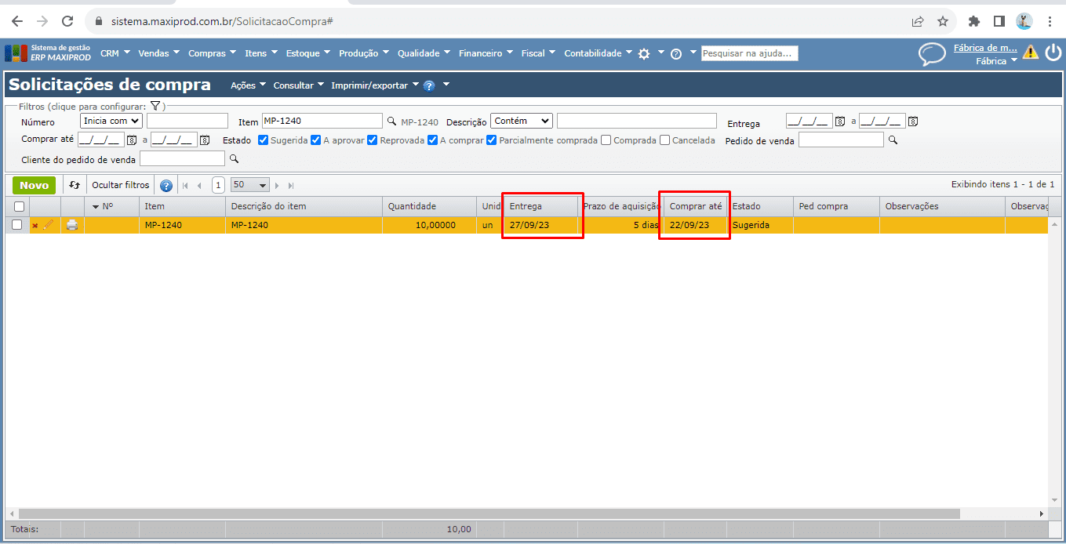Select the MP-1240 row checkbox
This screenshot has width=1066, height=544.
click(17, 225)
